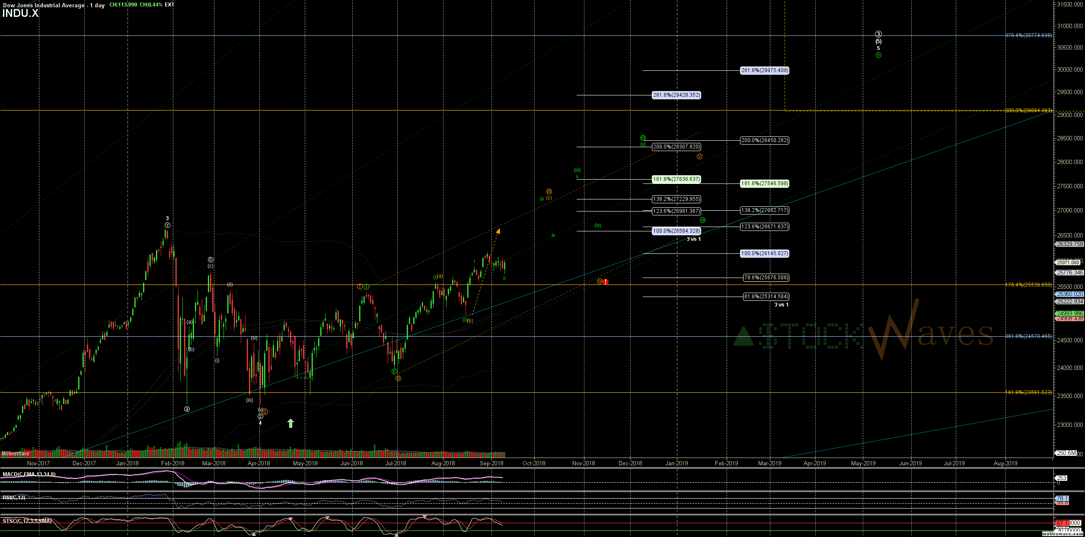Viewport: 1085px width, 537px height.
Task: Select the 176.4%(25539.650) yellow axis label
Action: [1028, 285]
